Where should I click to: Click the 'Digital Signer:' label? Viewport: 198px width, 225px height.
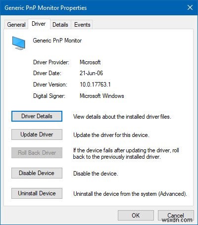[x=49, y=96]
